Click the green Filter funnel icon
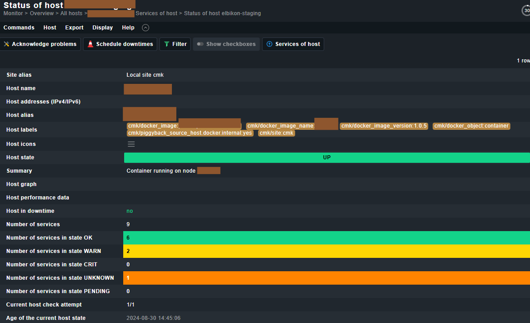The width and height of the screenshot is (530, 323). (167, 44)
